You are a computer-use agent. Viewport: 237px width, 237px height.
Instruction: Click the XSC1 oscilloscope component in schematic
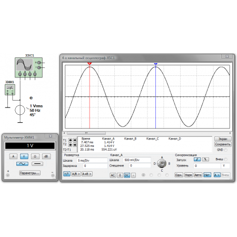(28, 67)
